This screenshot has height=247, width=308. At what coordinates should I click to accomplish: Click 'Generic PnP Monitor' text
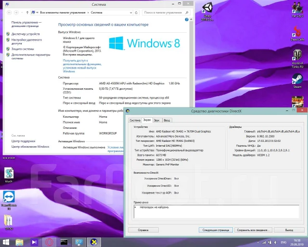pos(167,165)
